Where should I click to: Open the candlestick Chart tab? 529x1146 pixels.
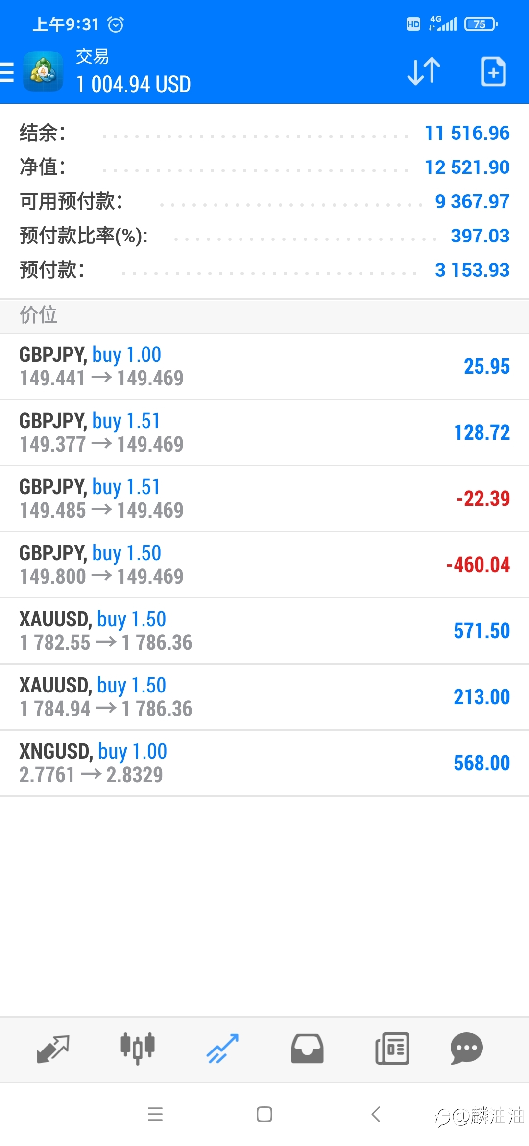click(x=138, y=1049)
